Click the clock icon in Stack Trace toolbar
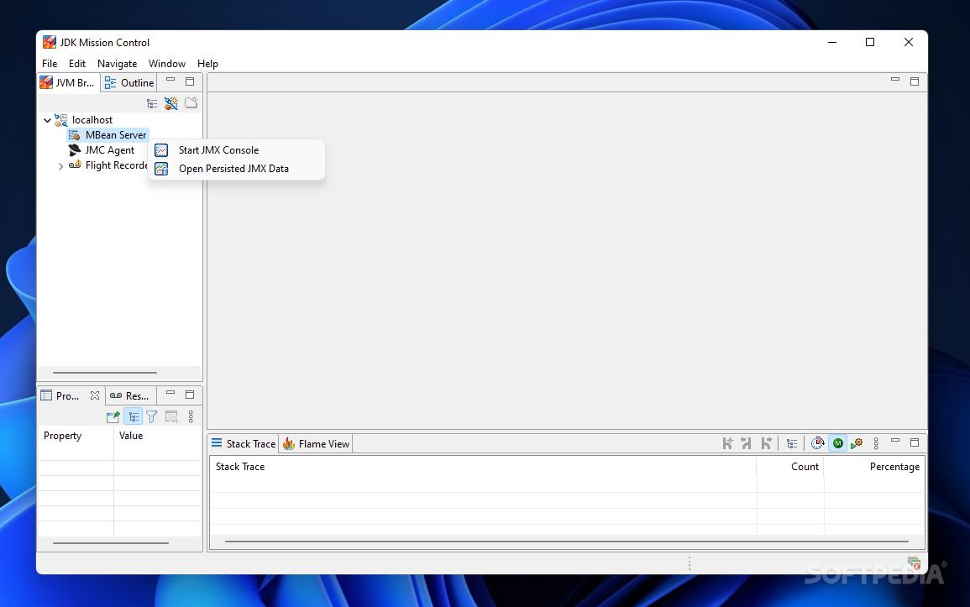This screenshot has height=607, width=970. (817, 443)
